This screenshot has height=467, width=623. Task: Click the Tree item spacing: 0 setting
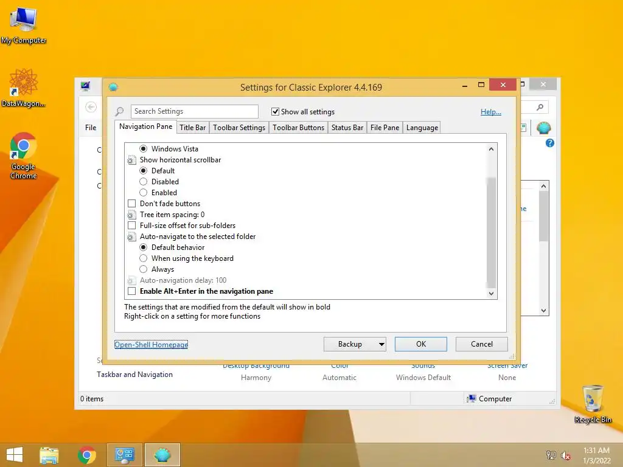172,215
